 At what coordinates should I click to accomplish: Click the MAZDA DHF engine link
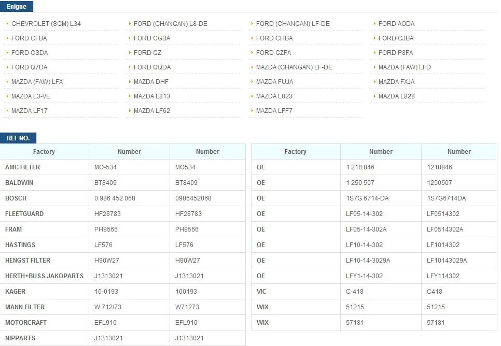(151, 82)
